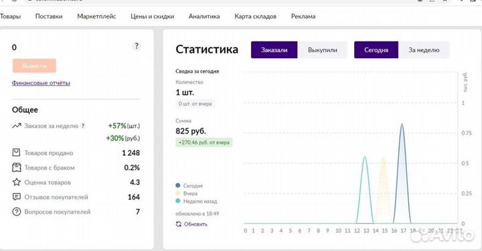Click the Вывести withdraw button
The height and width of the screenshot is (251, 482).
coord(34,65)
